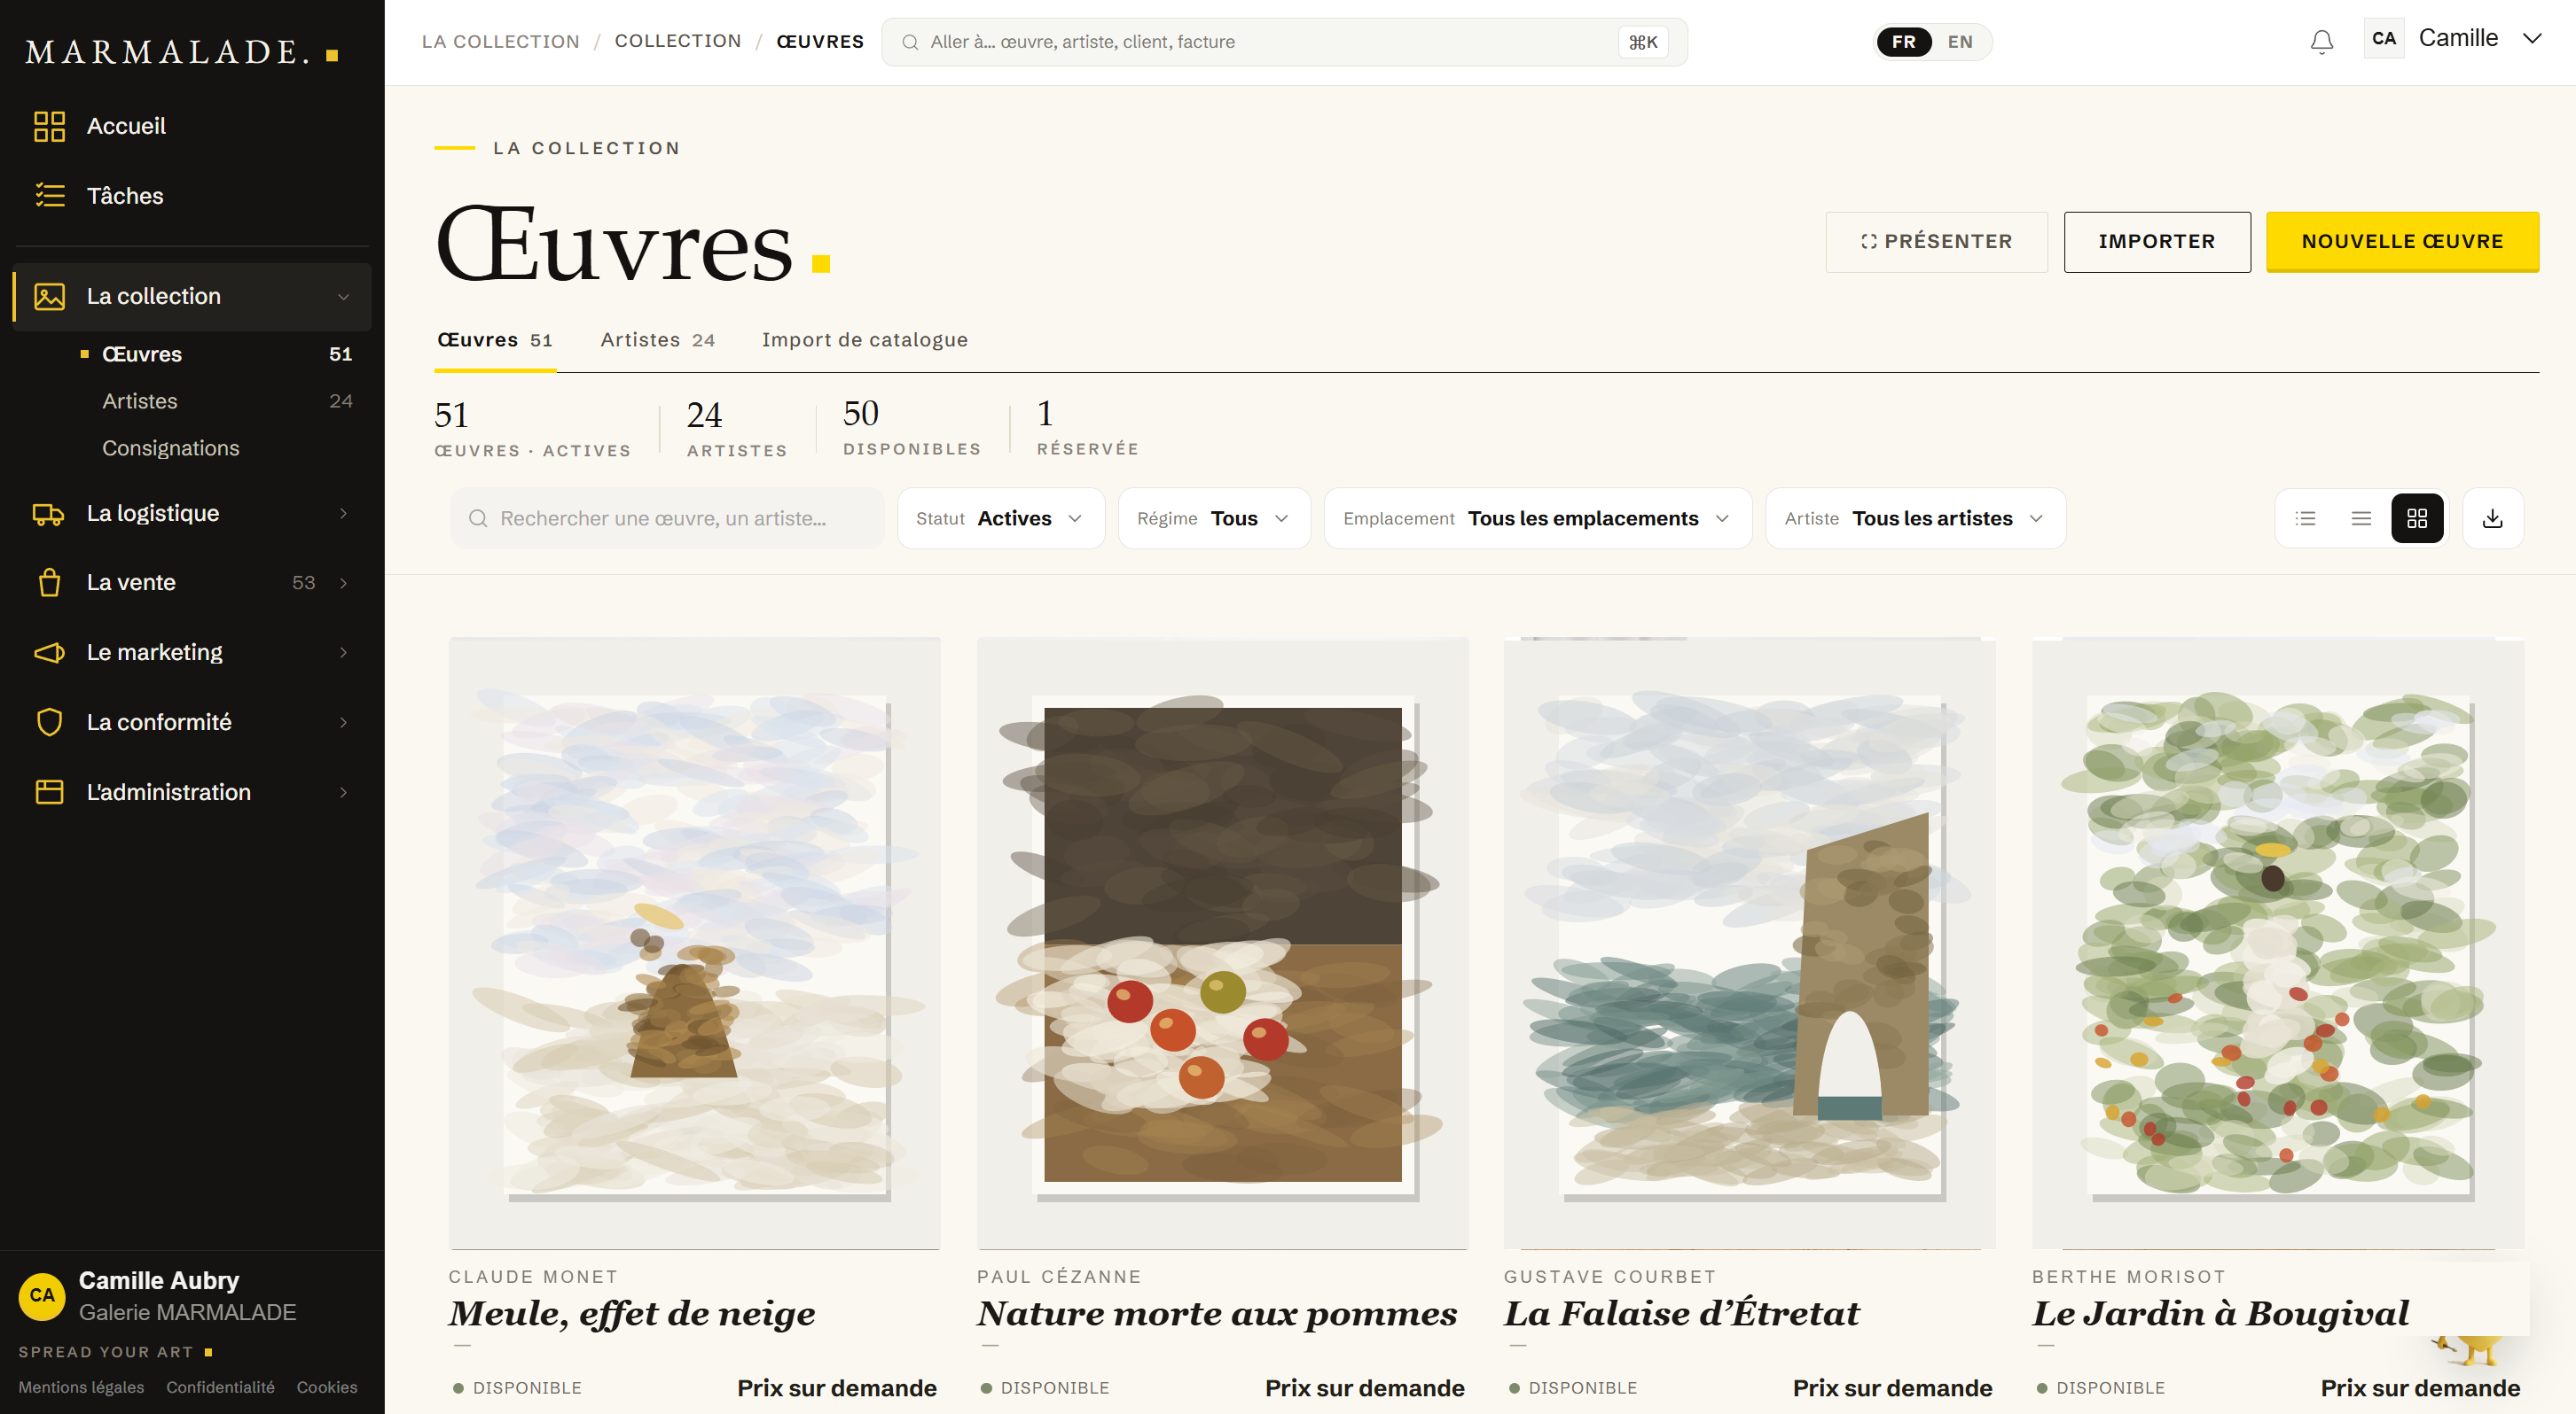
Task: Click the Accueil dashboard grid icon
Action: click(49, 126)
